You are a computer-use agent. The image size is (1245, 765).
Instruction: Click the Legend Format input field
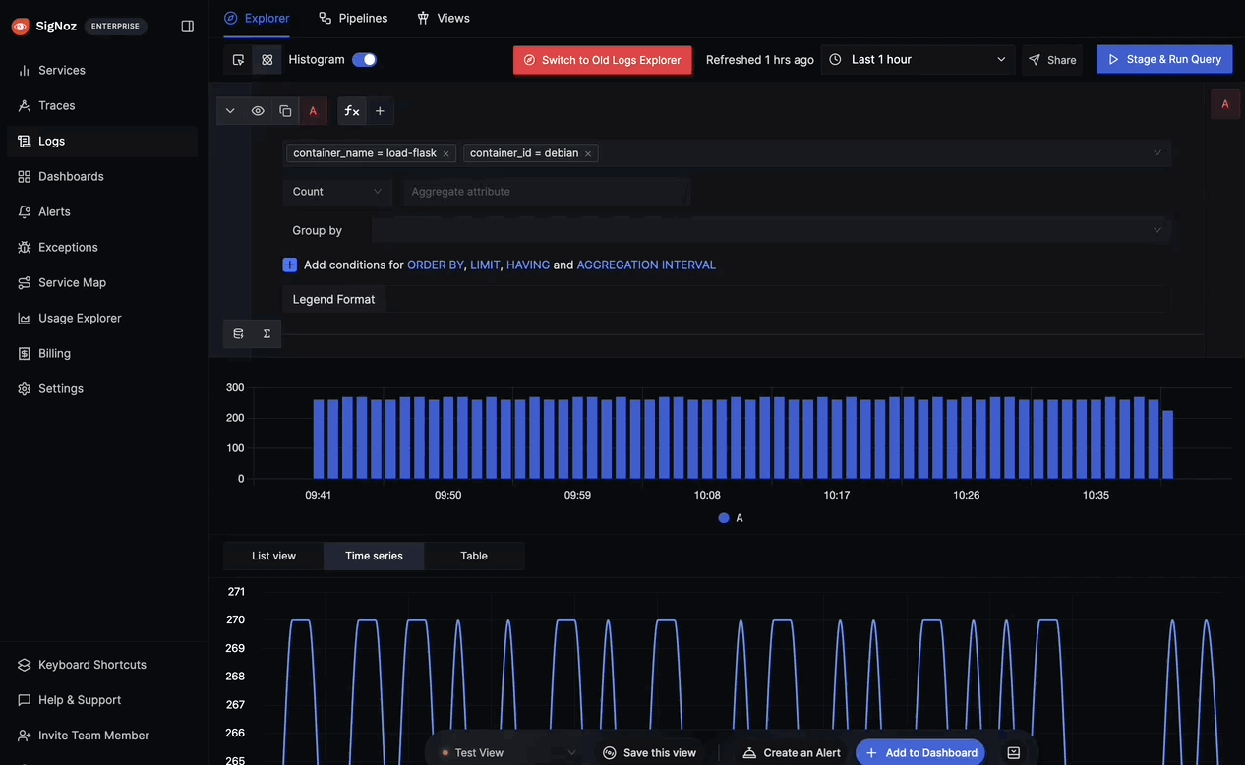(776, 299)
